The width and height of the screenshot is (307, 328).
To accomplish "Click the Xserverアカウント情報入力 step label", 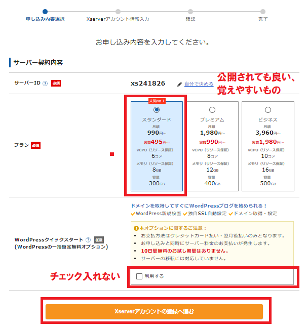I will 118,19.
